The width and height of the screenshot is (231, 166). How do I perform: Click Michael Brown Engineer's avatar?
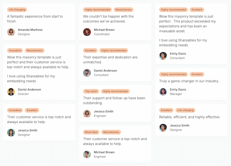tap(87, 154)
